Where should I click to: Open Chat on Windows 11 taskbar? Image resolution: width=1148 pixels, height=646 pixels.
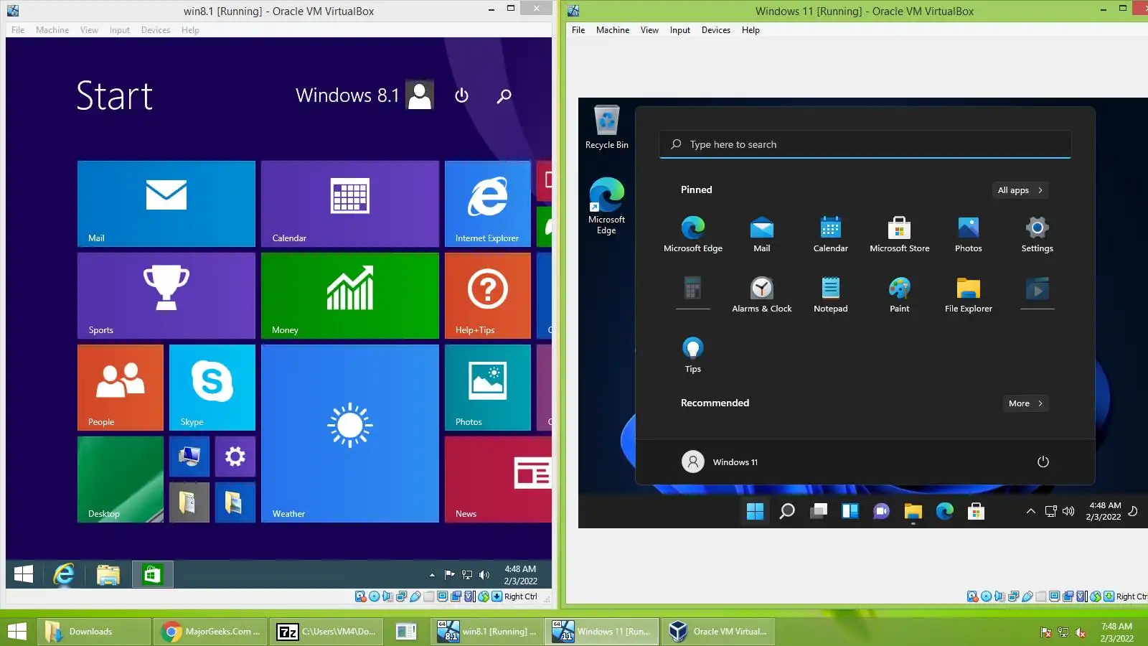click(x=882, y=511)
